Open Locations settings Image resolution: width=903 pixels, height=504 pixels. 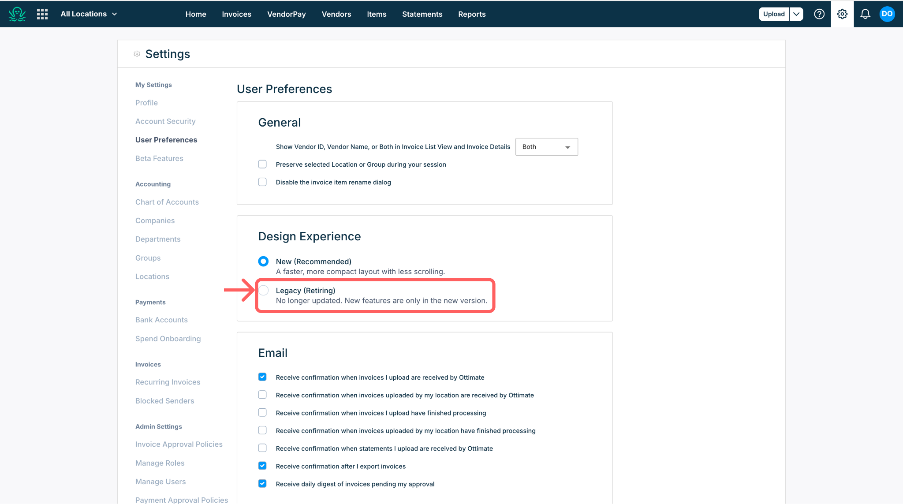(152, 276)
